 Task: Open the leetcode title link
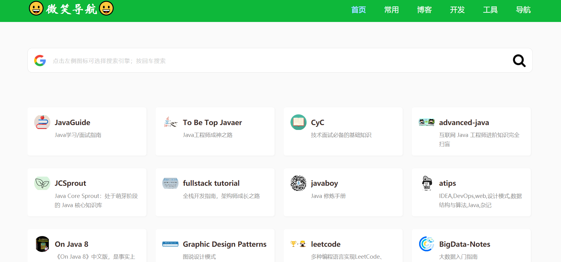click(326, 244)
